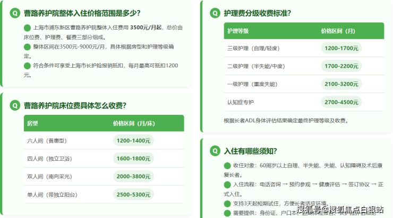The width and height of the screenshot is (393, 218).
Task: Click the 三级护理(自理/轻度) row label
Action: tap(253, 48)
